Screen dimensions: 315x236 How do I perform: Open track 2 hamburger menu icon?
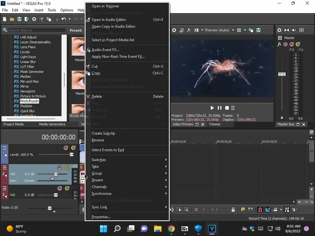tap(5, 167)
